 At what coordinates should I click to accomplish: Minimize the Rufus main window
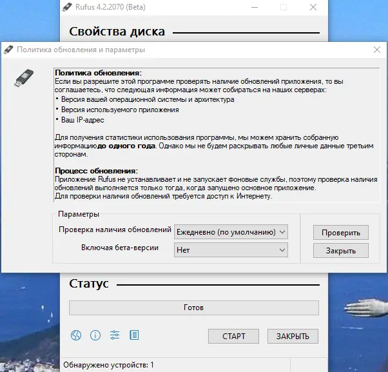(x=255, y=7)
